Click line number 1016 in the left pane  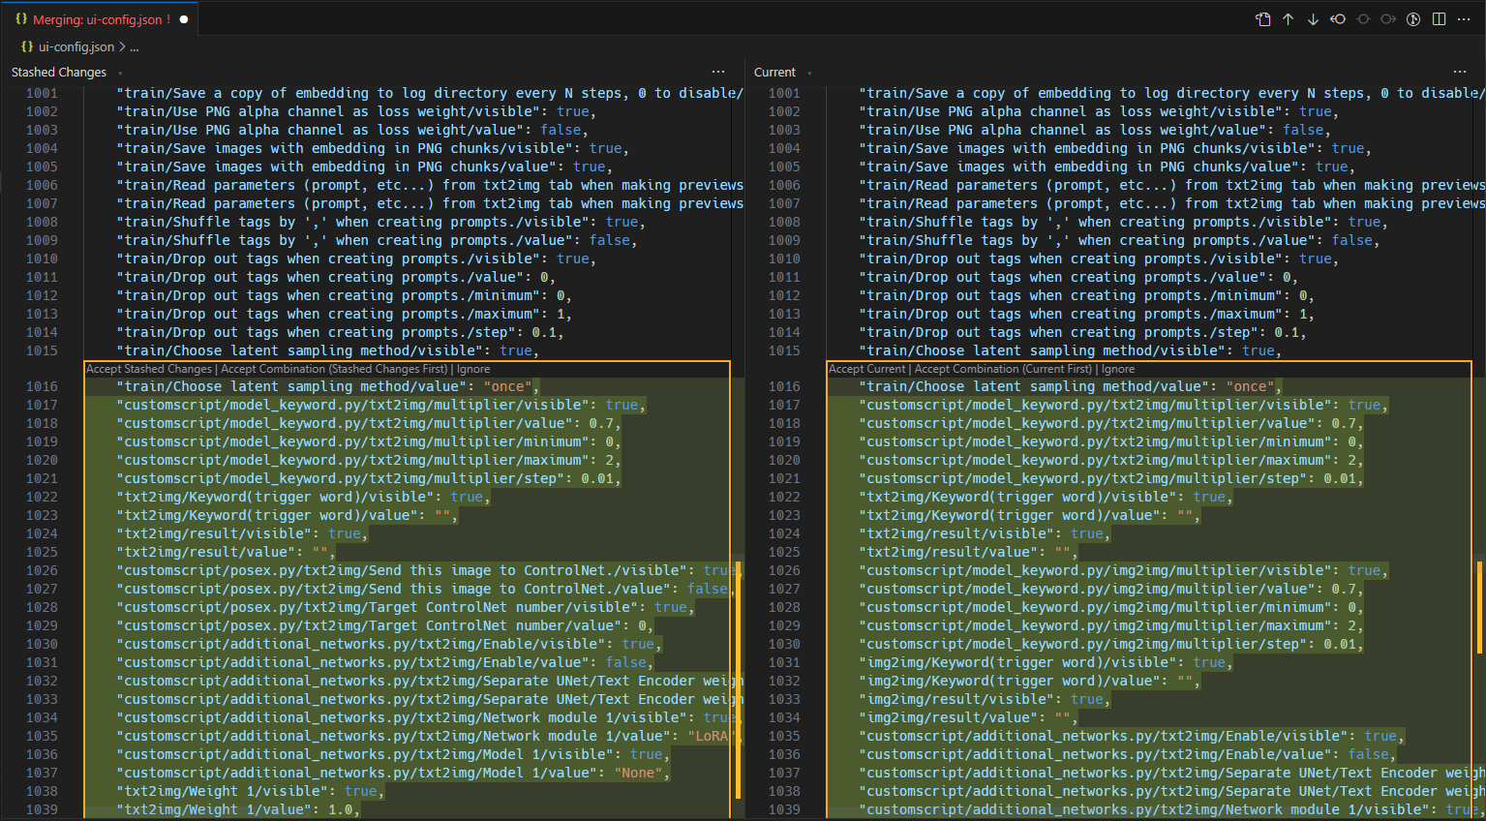pos(42,385)
